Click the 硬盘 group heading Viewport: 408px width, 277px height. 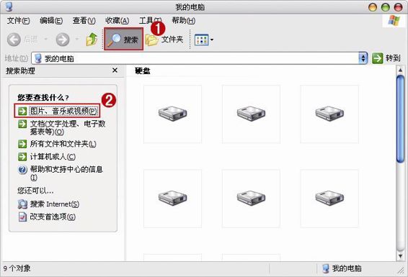coord(143,71)
